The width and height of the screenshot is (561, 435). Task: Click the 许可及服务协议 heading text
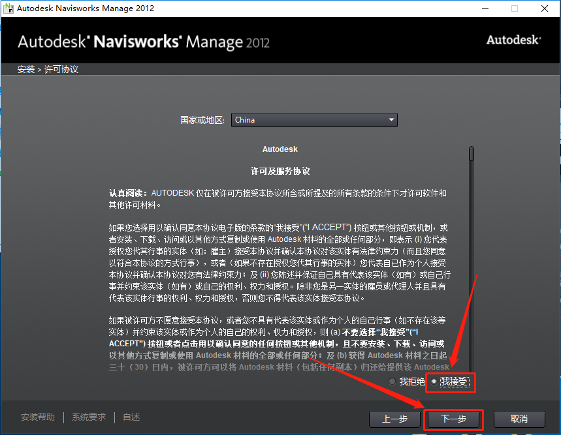pyautogui.click(x=280, y=172)
